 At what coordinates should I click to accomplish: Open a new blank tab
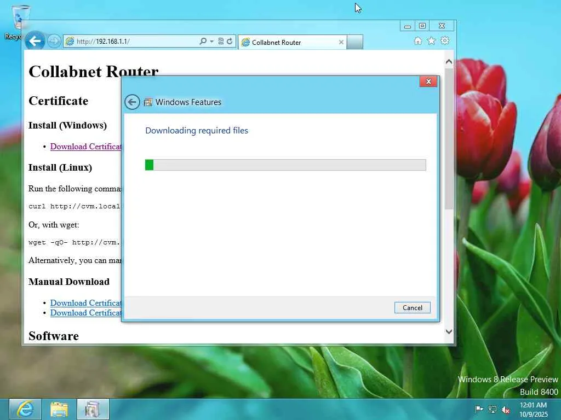click(355, 42)
